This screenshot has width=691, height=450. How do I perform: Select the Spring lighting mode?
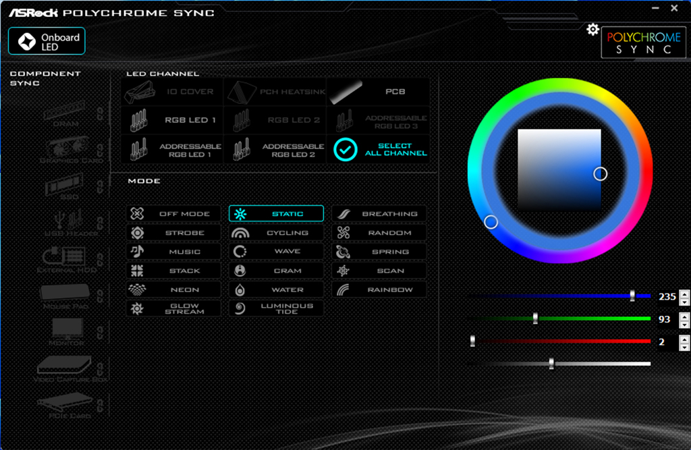tap(379, 252)
